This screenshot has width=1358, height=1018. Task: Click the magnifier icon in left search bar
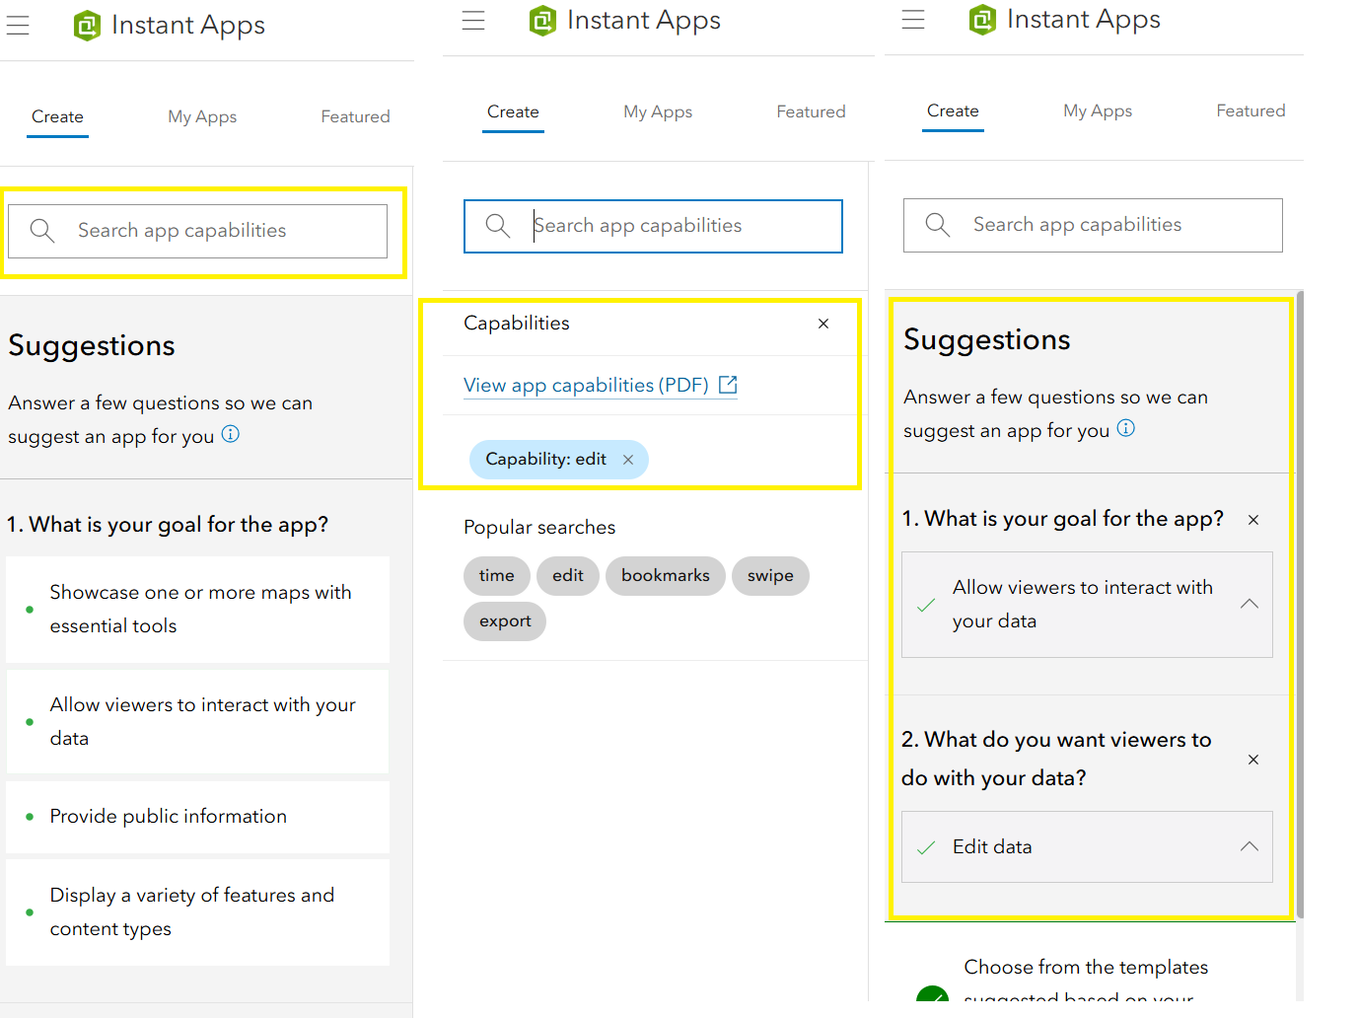coord(42,230)
